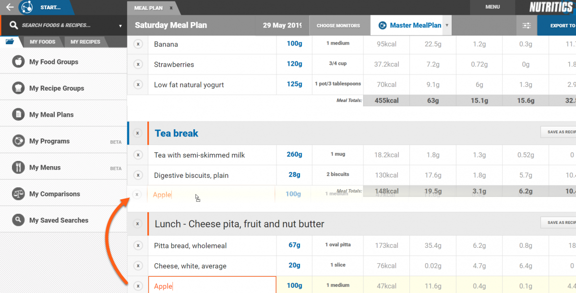The image size is (576, 293).
Task: Open the Master MealPlan dropdown arrow
Action: tap(447, 25)
